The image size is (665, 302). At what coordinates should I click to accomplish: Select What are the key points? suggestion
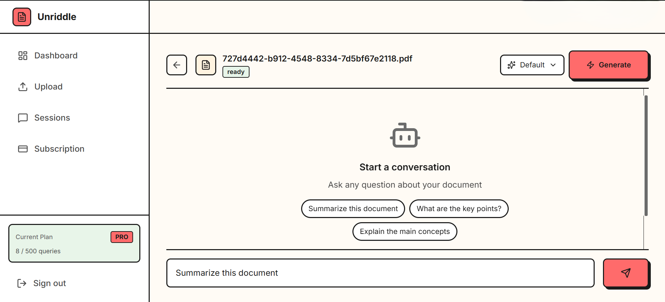tap(459, 209)
